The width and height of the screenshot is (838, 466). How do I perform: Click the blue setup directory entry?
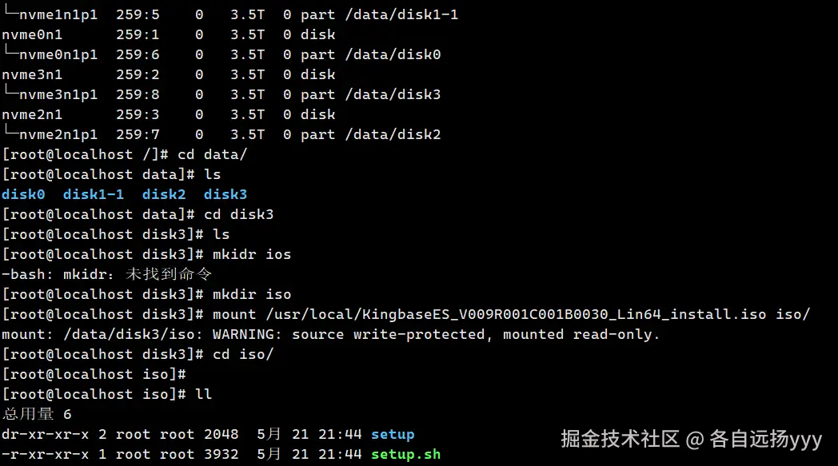click(393, 434)
